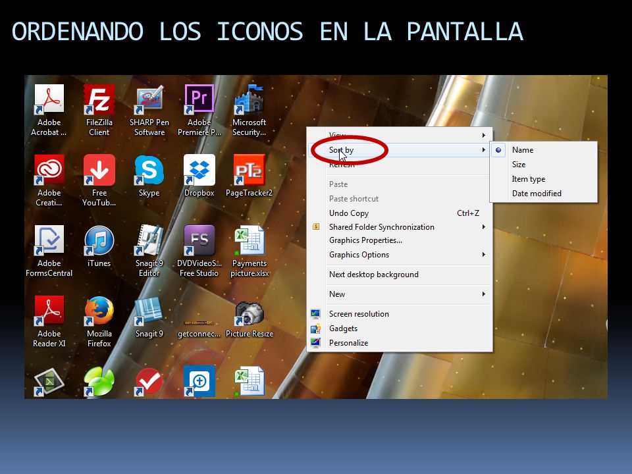
Task: Select the Name sort radio option
Action: [498, 150]
